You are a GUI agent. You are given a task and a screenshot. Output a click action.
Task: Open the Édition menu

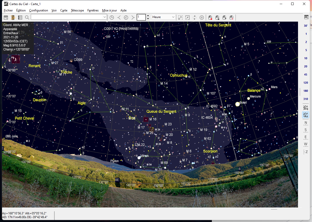pos(21,10)
